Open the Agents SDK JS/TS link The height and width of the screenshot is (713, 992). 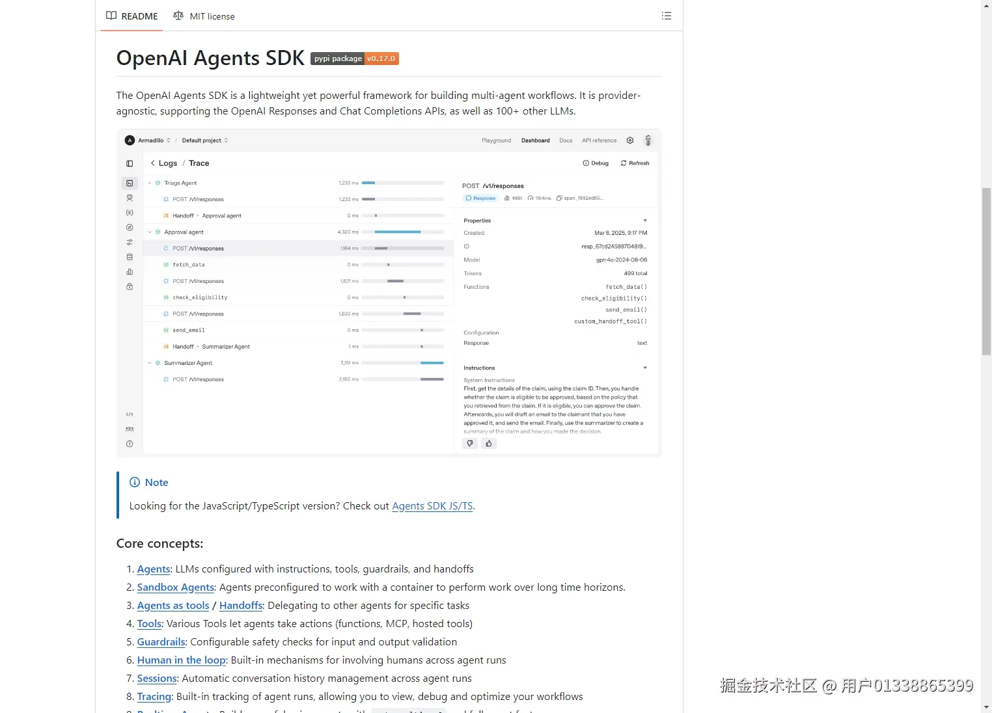click(x=432, y=506)
